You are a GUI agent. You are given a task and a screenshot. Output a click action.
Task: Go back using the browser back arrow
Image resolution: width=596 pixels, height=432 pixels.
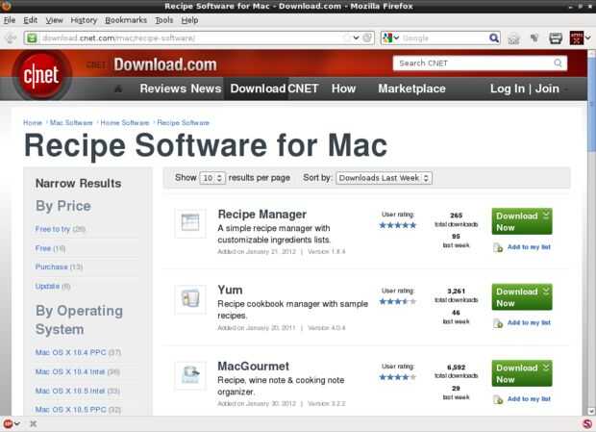(11, 38)
